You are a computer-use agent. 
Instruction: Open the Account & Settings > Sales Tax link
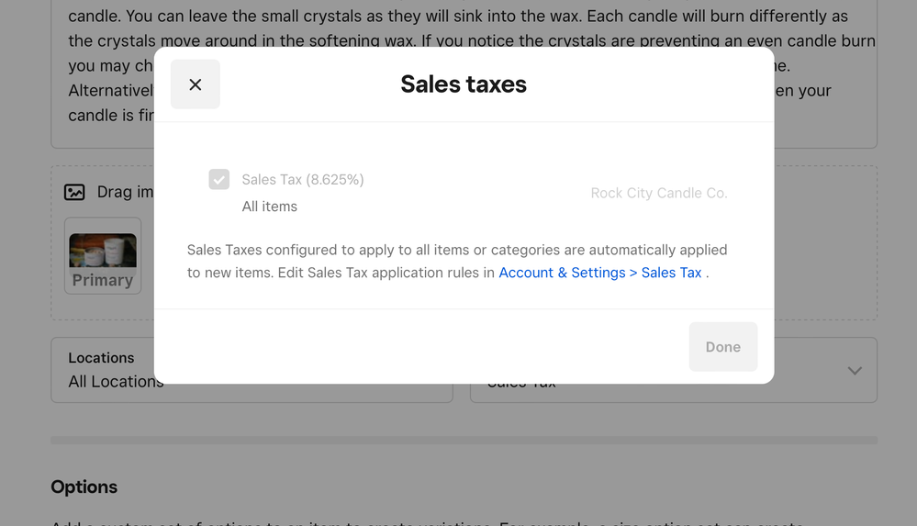[x=599, y=273]
